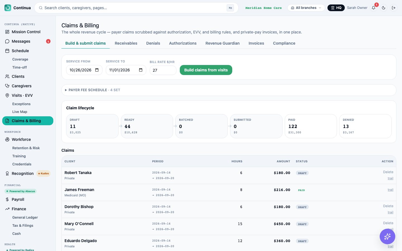Click the Amount column header

coord(283,161)
